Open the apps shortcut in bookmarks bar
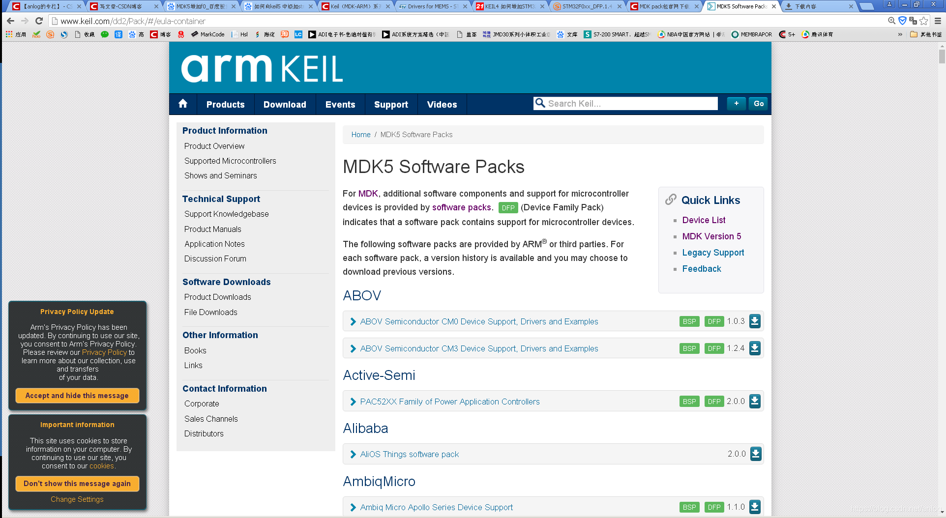This screenshot has width=946, height=518. pyautogui.click(x=15, y=34)
